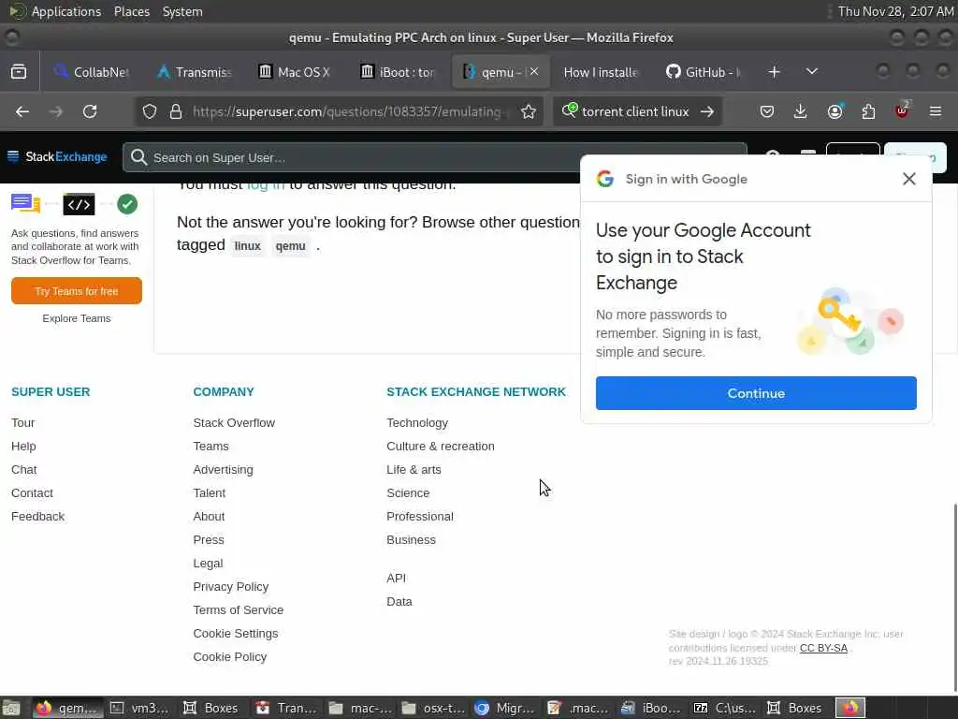This screenshot has width=958, height=719.
Task: Click the qemu tag
Action: [x=290, y=246]
